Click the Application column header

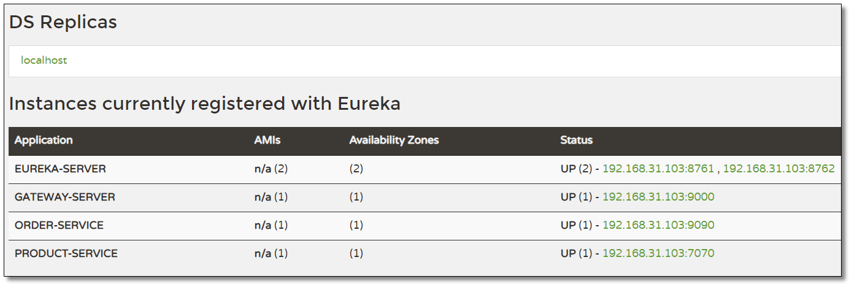click(x=44, y=140)
